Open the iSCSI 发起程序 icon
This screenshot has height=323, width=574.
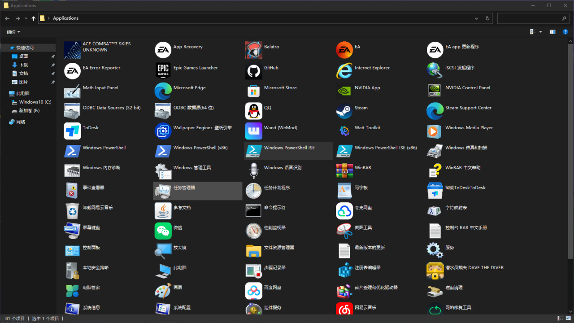435,70
